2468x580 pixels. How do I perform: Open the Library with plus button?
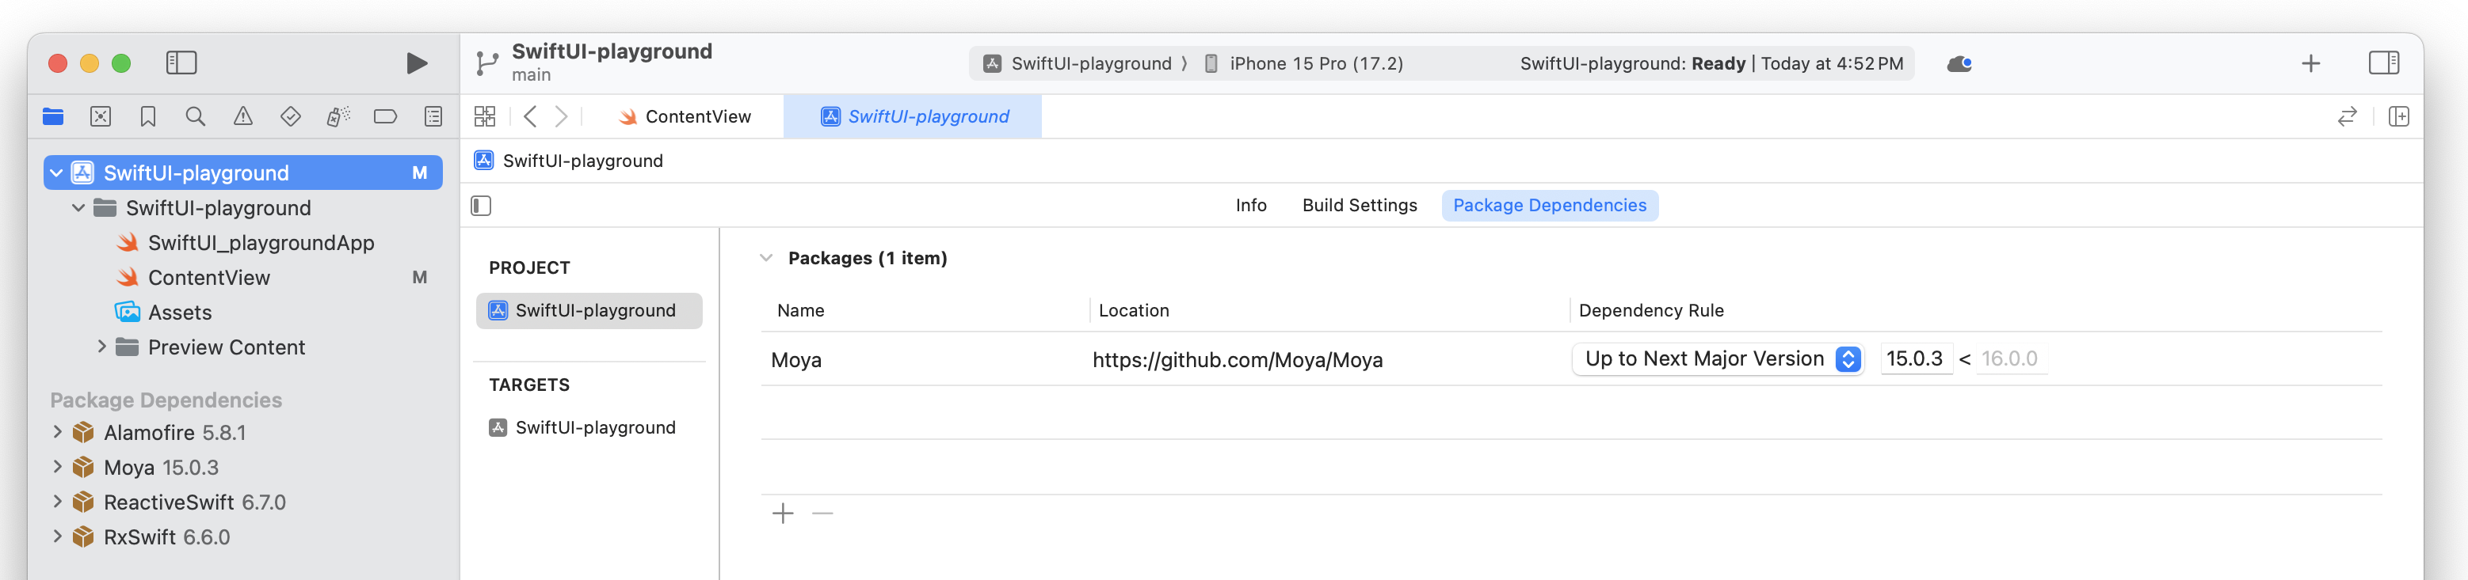point(2310,64)
